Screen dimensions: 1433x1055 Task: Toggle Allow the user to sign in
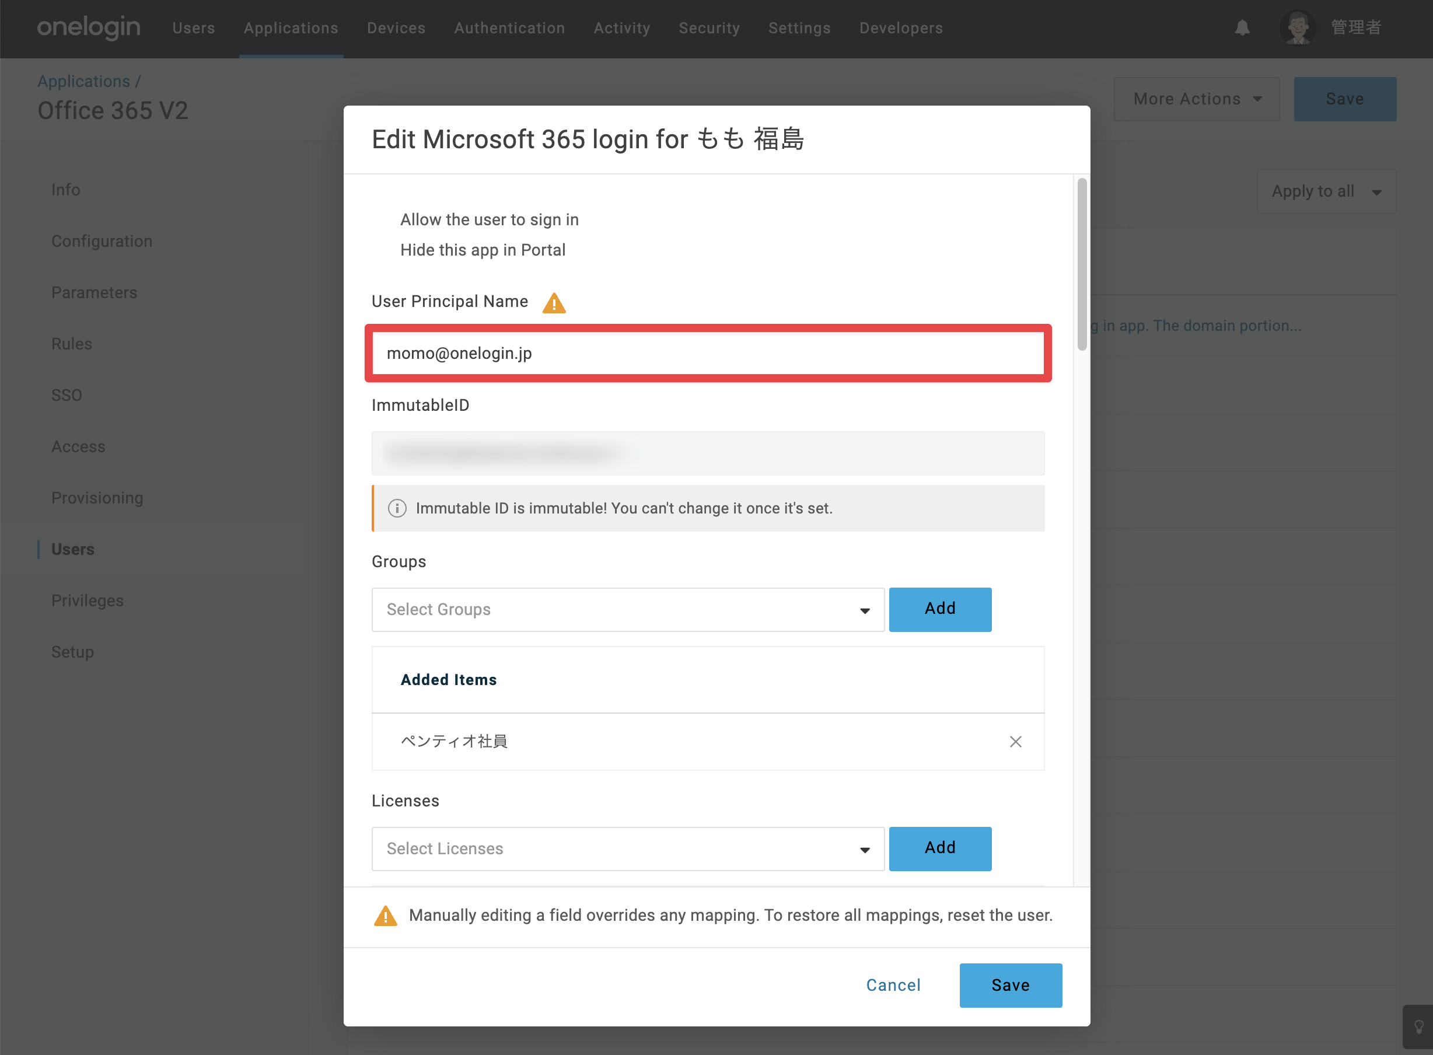click(x=489, y=219)
